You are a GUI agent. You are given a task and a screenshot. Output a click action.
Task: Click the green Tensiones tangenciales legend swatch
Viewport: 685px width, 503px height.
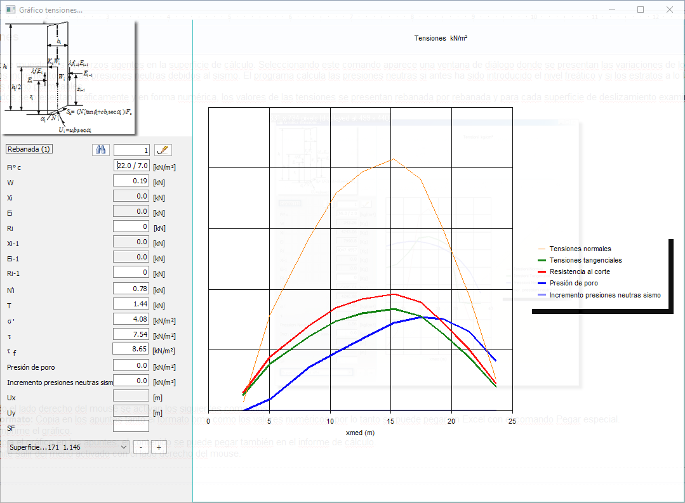(542, 260)
